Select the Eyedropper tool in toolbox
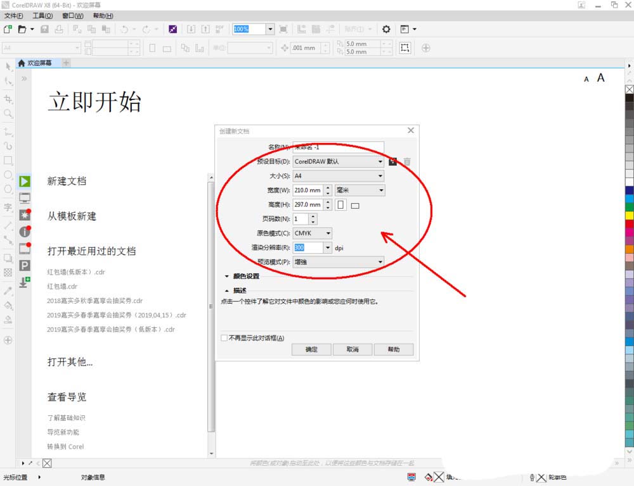The width and height of the screenshot is (634, 486). 8,291
